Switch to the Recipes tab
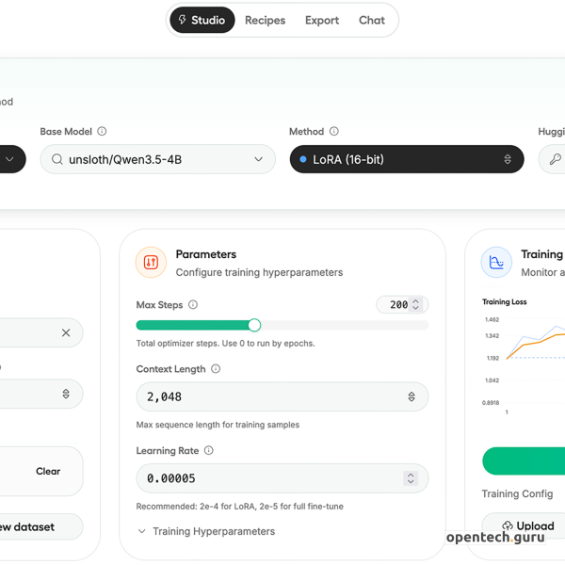The height and width of the screenshot is (565, 565). click(265, 21)
